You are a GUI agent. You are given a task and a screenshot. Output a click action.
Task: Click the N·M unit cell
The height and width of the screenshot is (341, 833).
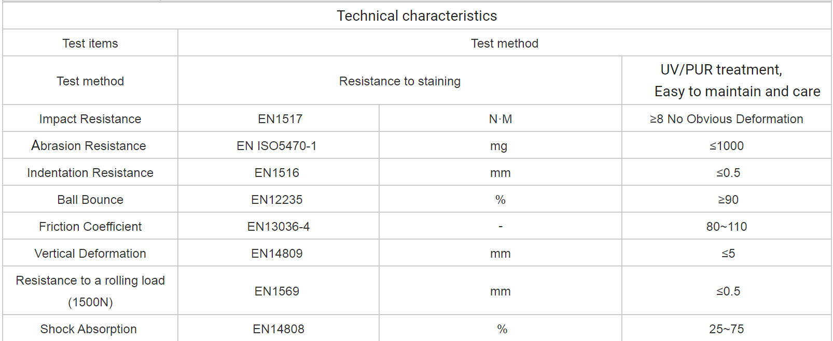click(500, 119)
